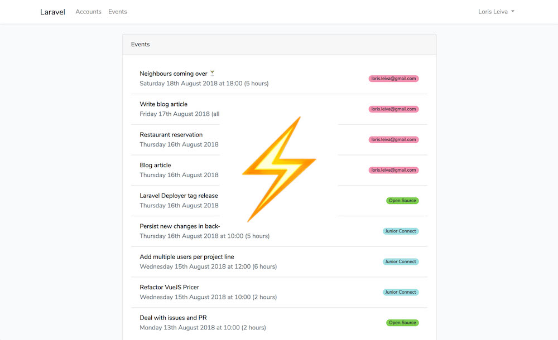Open the Events nav item
This screenshot has height=340, width=558.
coord(117,12)
